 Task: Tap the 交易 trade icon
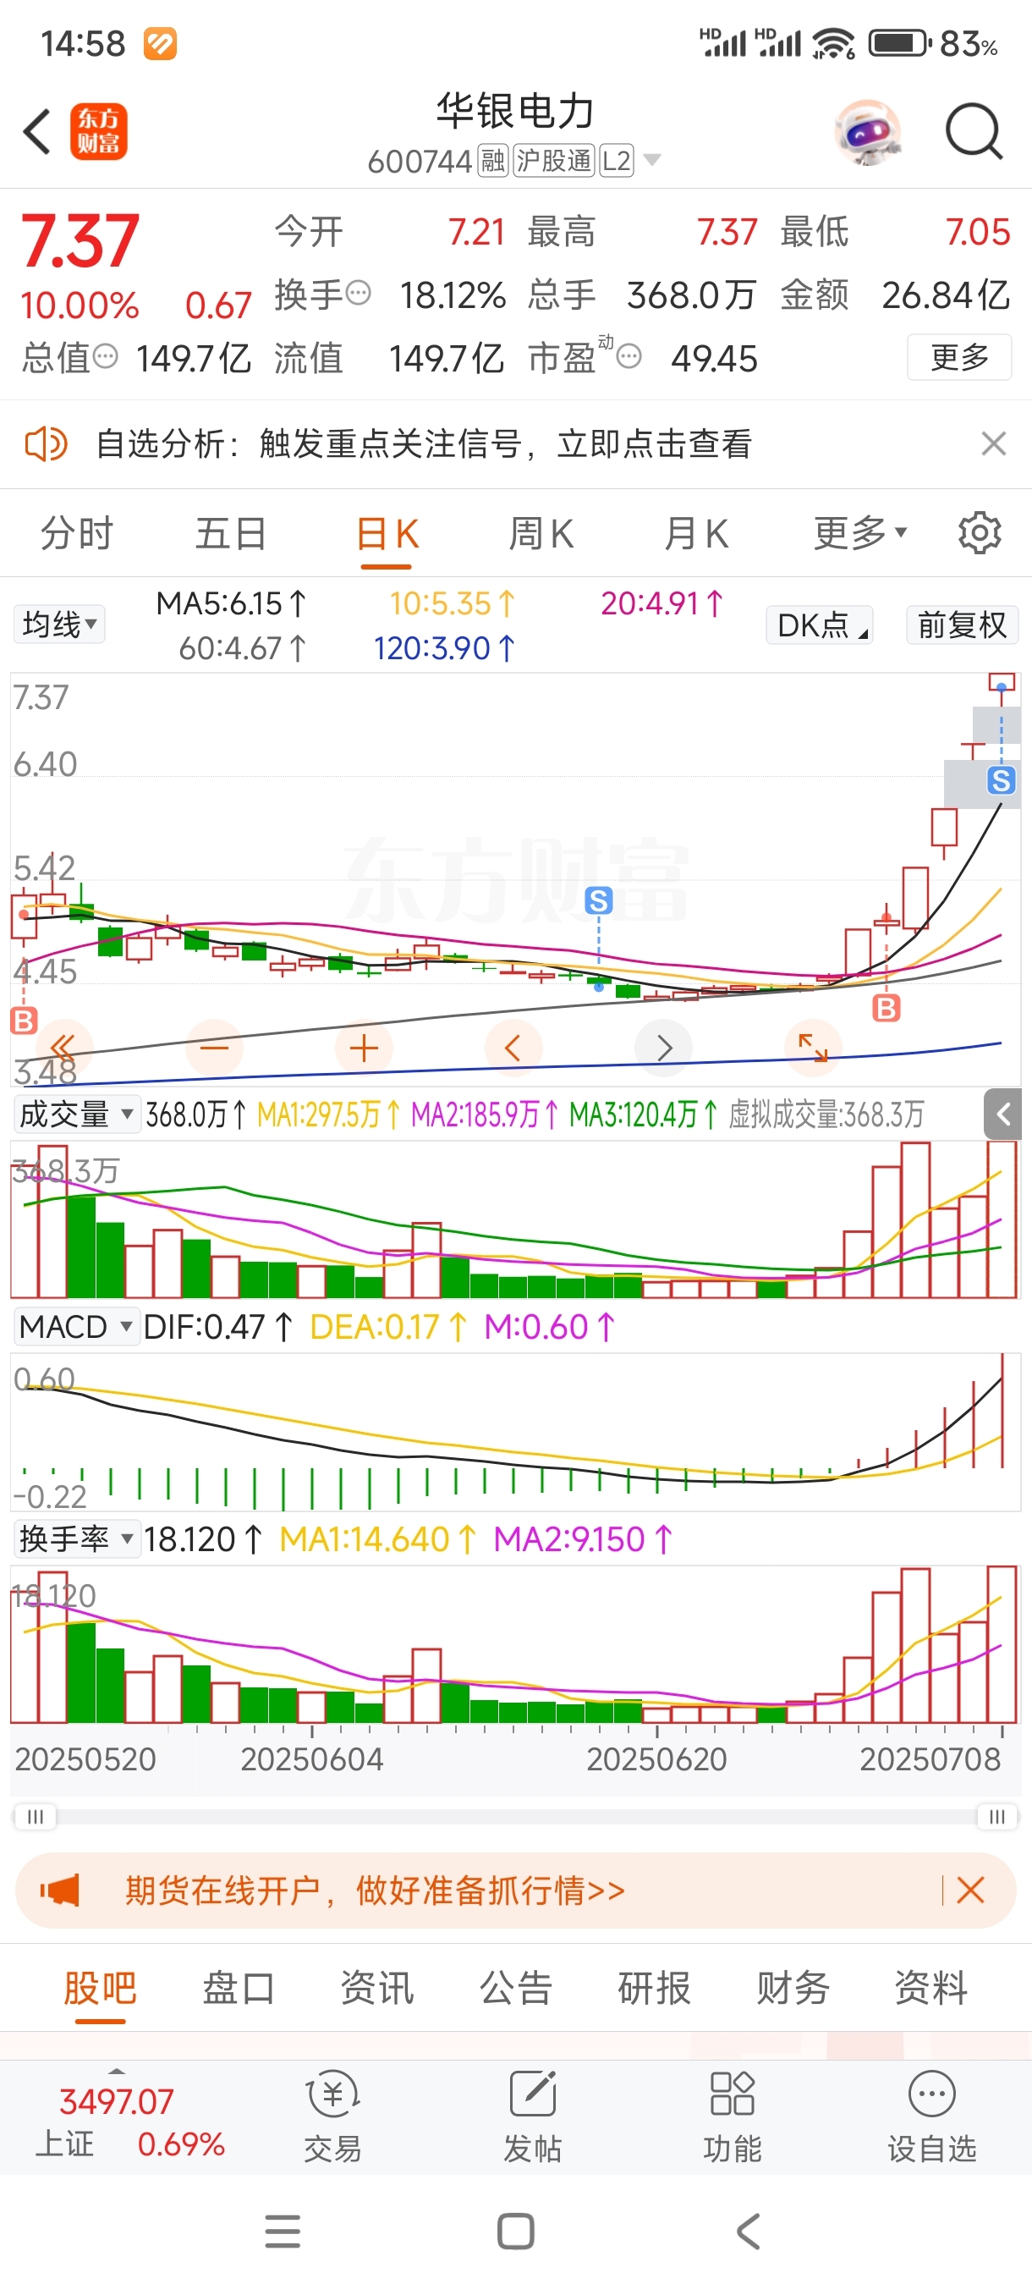(333, 2116)
